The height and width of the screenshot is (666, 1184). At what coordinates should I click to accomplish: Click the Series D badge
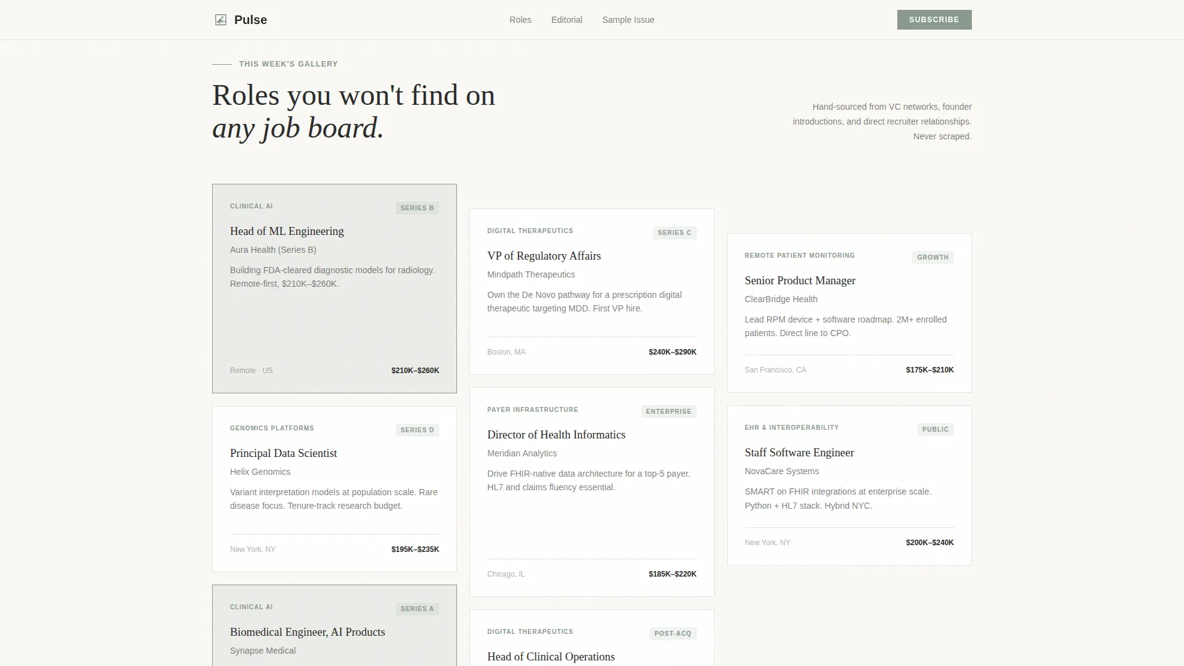point(417,430)
